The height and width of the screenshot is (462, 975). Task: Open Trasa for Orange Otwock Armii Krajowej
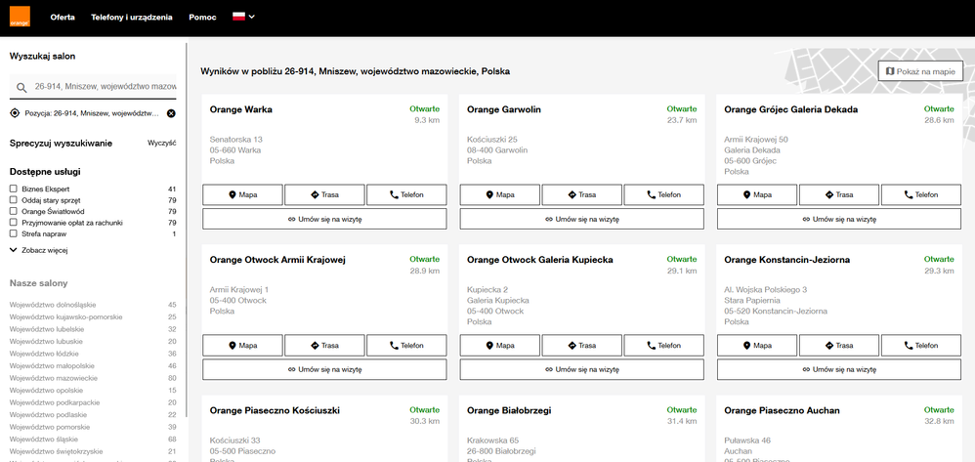(324, 345)
